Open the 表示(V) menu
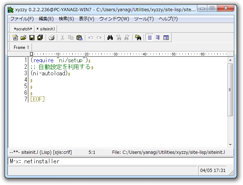Image resolution: width=243 pixels, height=185 pixels. [x=86, y=19]
